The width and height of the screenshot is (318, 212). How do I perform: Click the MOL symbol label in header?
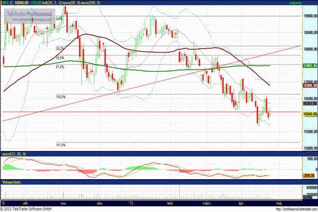click(5, 3)
